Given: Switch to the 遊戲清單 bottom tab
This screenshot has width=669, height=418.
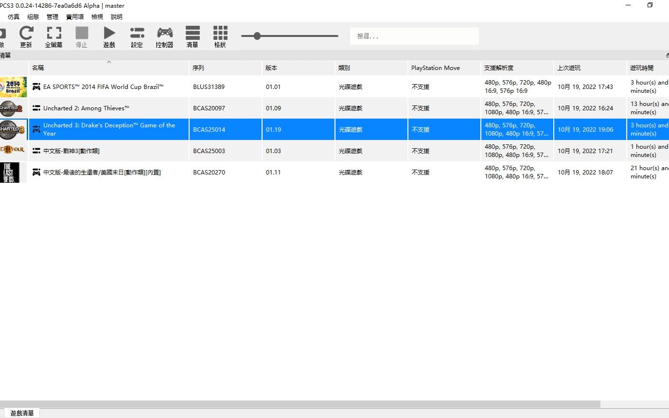Looking at the screenshot, I should pyautogui.click(x=22, y=413).
